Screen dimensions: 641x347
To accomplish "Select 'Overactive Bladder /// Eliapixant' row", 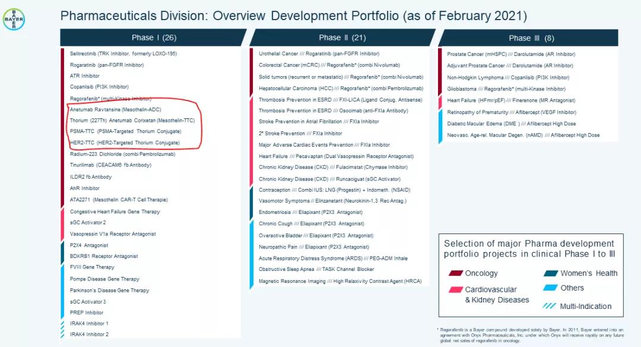I will (316, 236).
